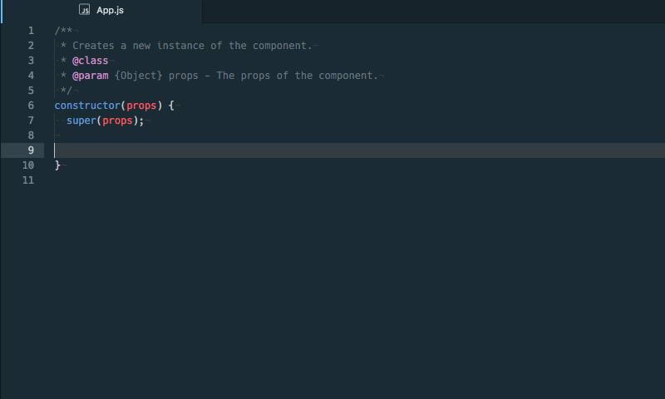Click props inside super call

tap(117, 121)
